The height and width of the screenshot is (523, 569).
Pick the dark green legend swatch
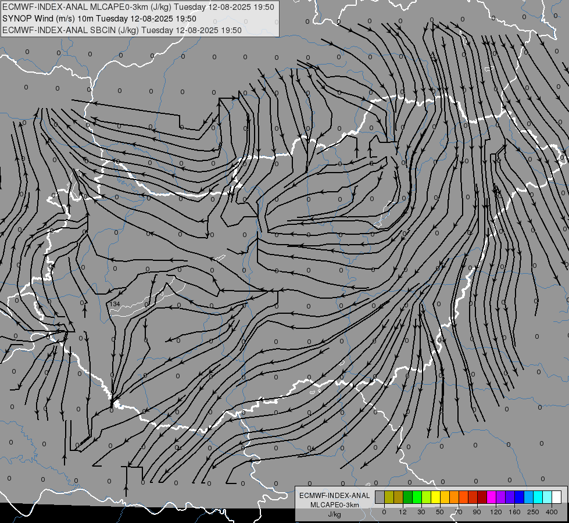click(x=408, y=497)
